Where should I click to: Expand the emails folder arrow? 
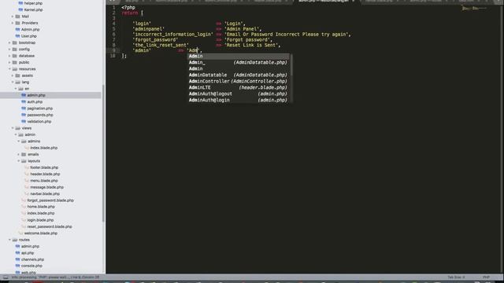click(19, 154)
